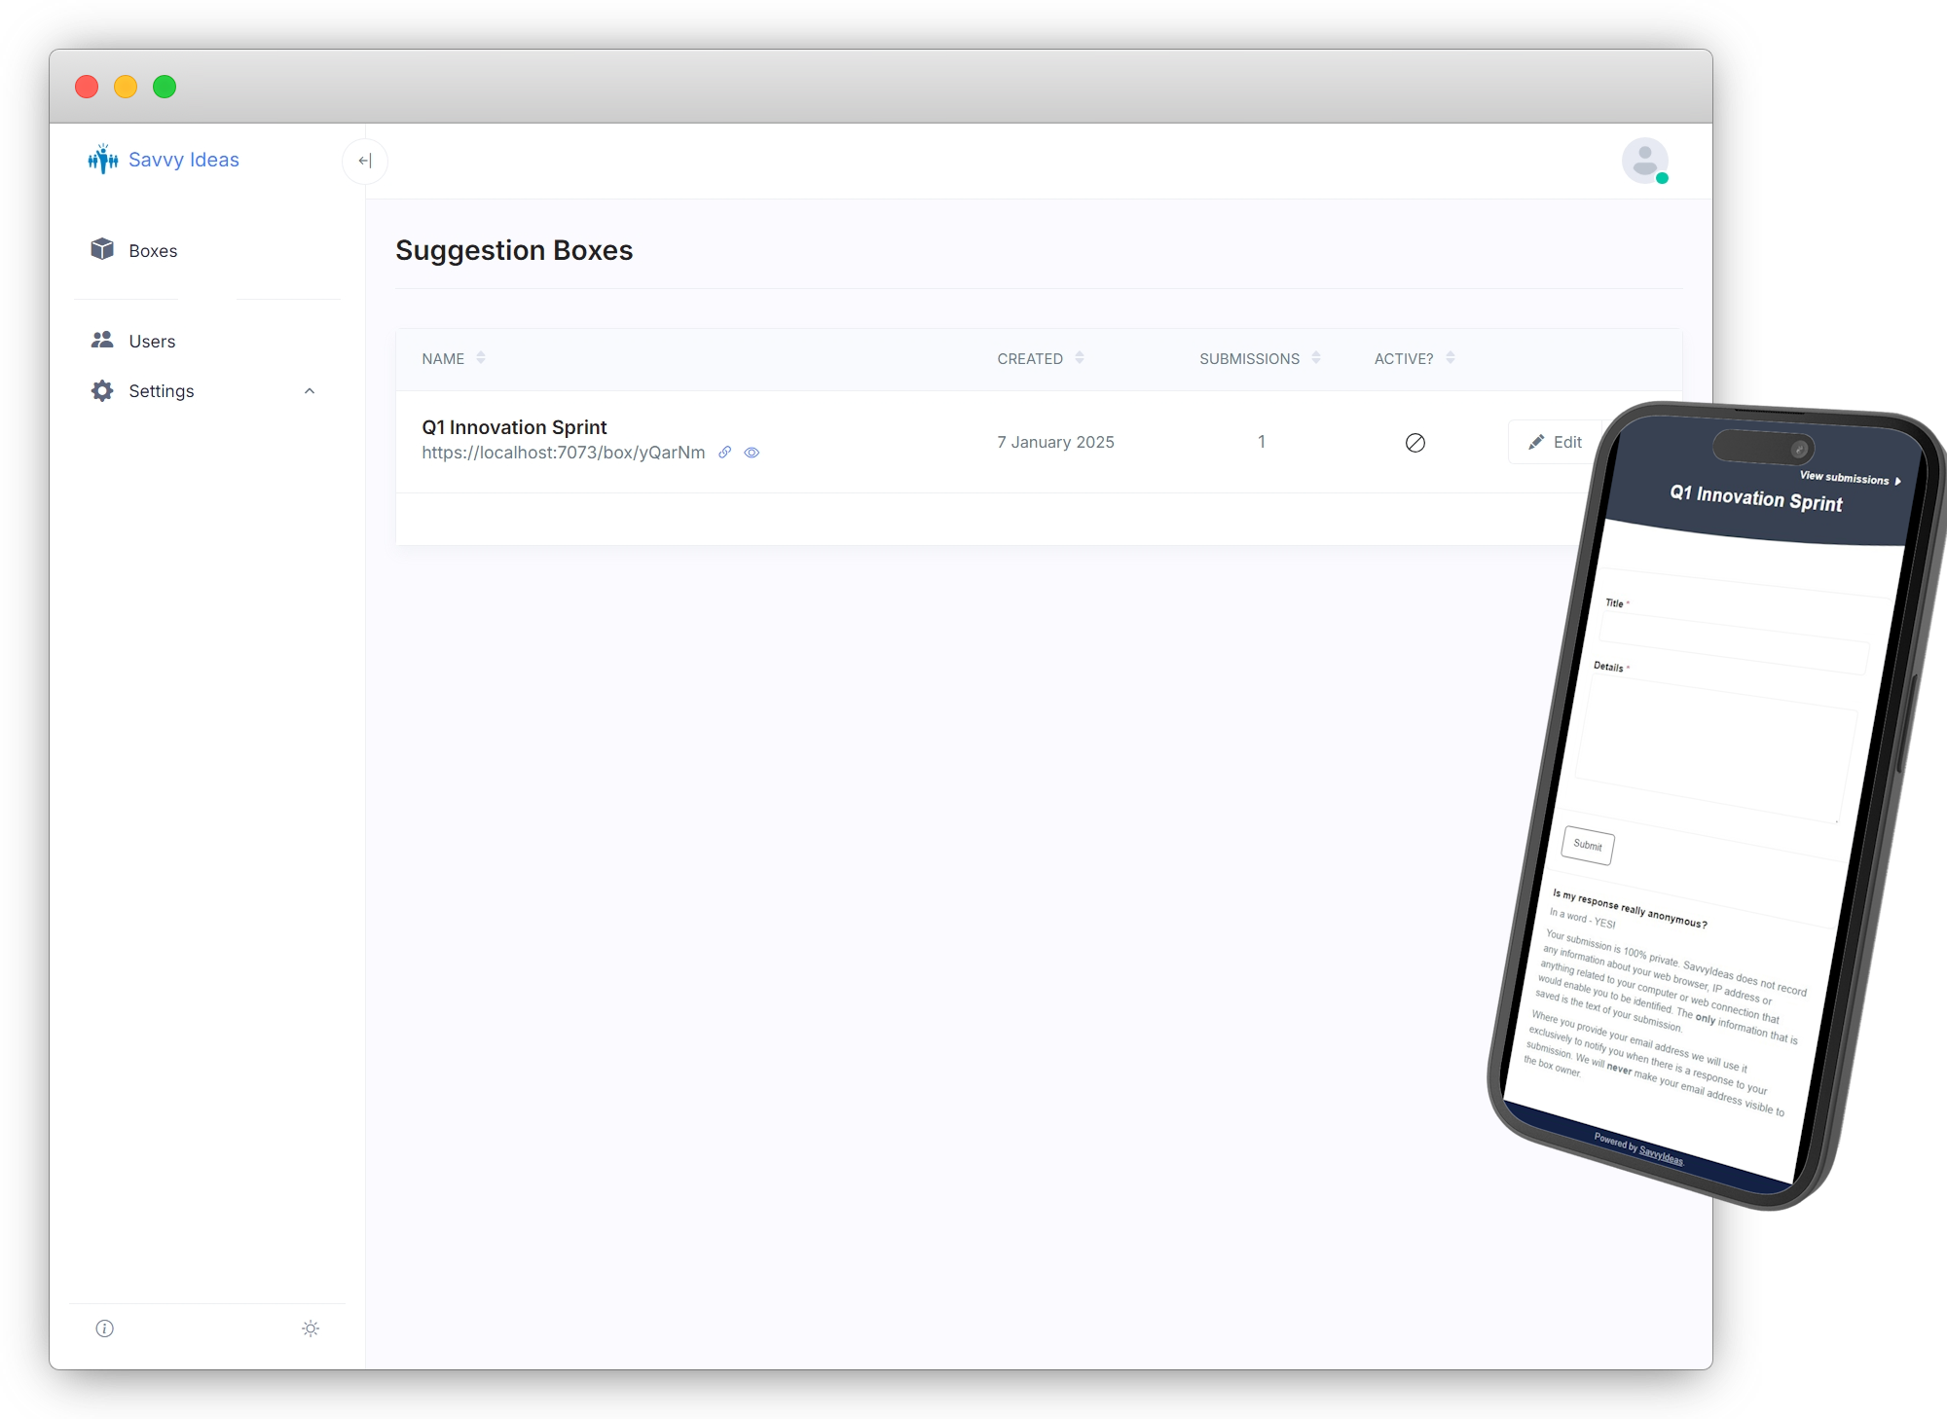This screenshot has width=1947, height=1419.
Task: Click the Settings gear icon
Action: [101, 390]
